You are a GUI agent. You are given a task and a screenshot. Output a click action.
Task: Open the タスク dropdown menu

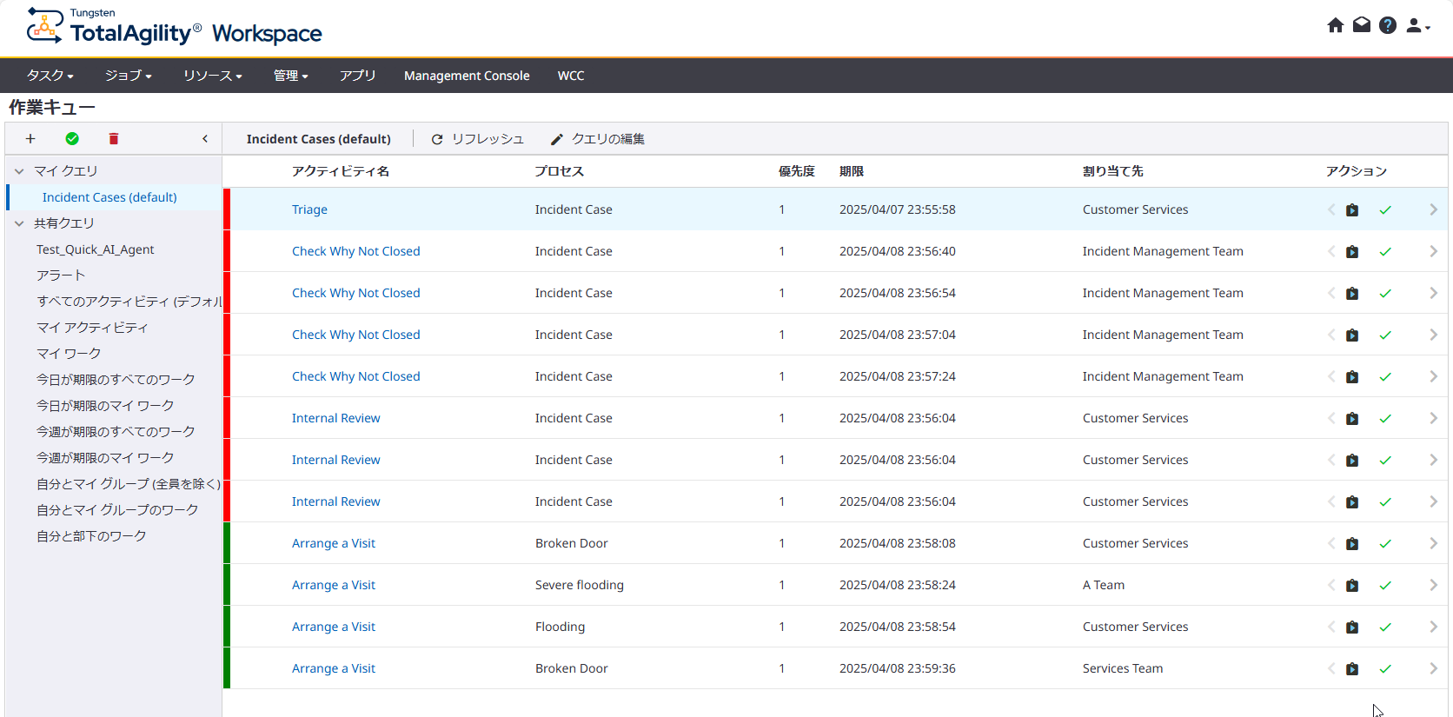50,76
